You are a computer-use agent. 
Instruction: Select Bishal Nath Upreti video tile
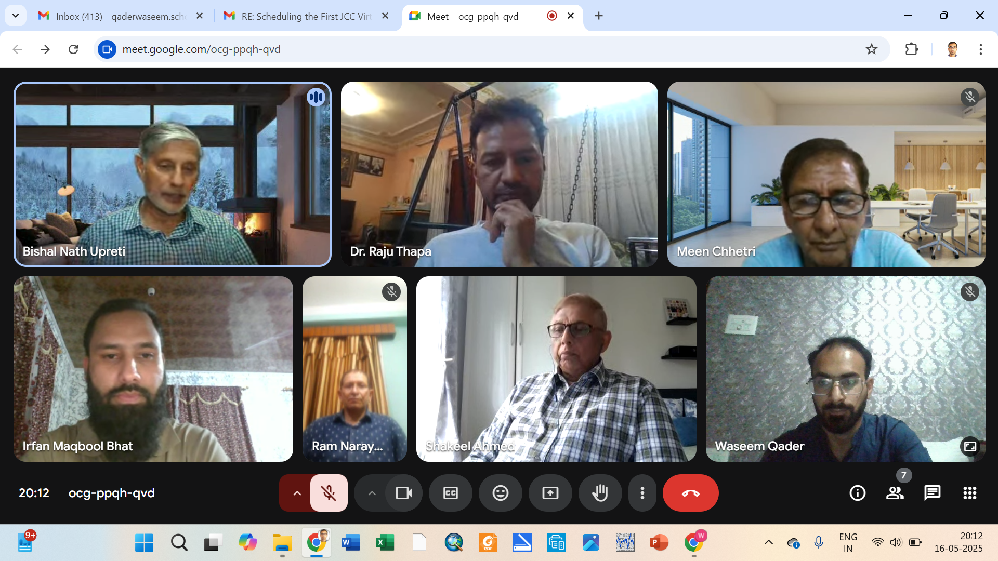coord(172,174)
